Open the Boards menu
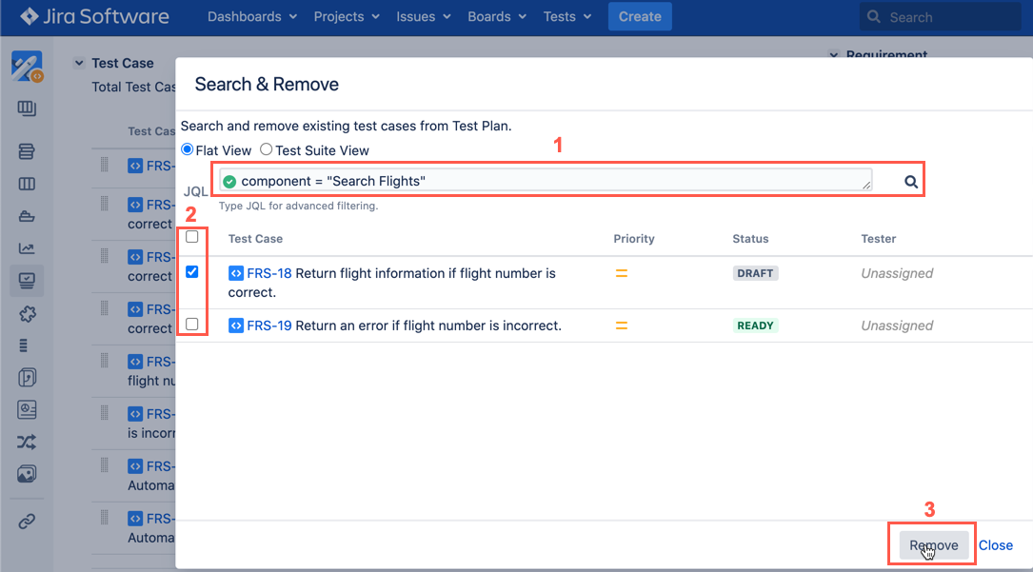This screenshot has width=1033, height=572. 497,16
